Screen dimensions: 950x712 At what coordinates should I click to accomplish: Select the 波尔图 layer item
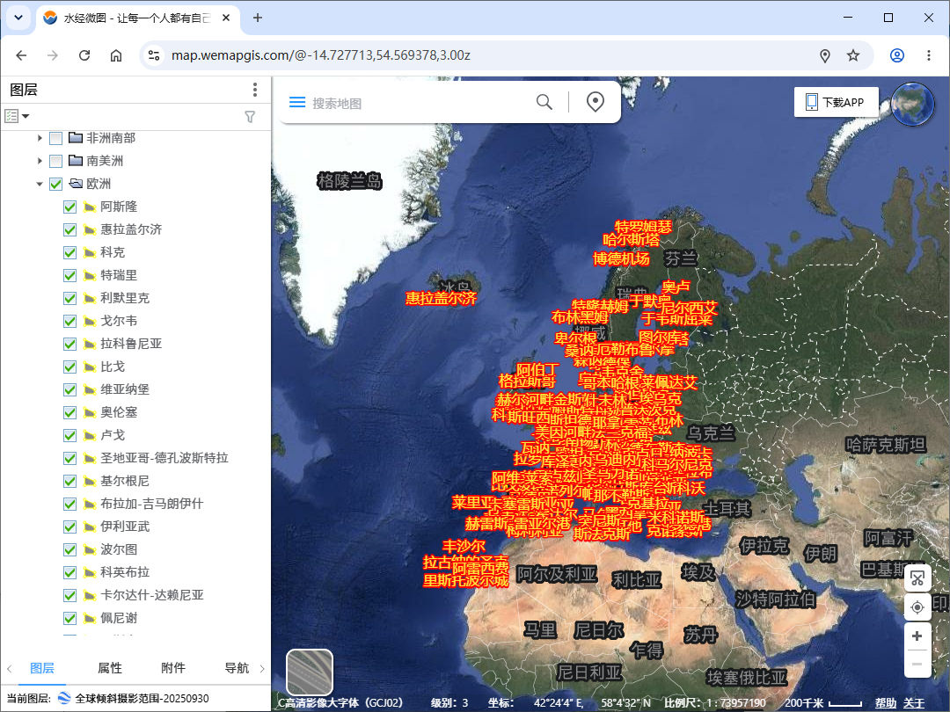119,549
